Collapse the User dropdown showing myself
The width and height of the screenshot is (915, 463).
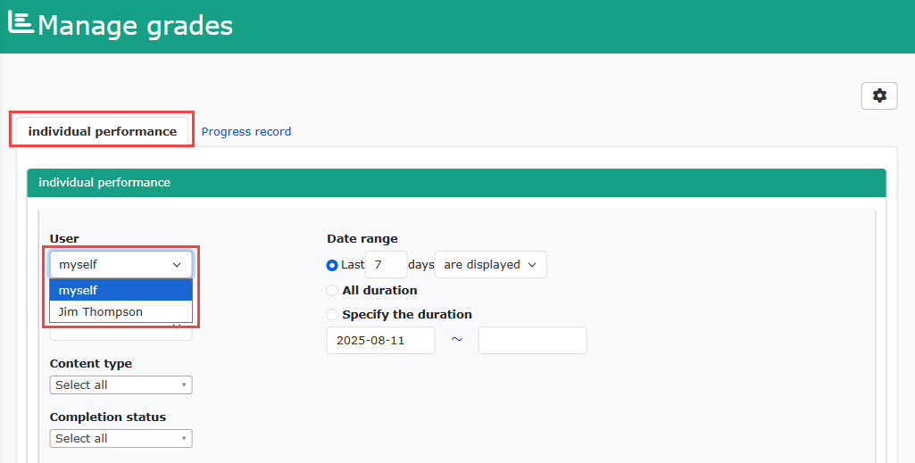point(121,265)
